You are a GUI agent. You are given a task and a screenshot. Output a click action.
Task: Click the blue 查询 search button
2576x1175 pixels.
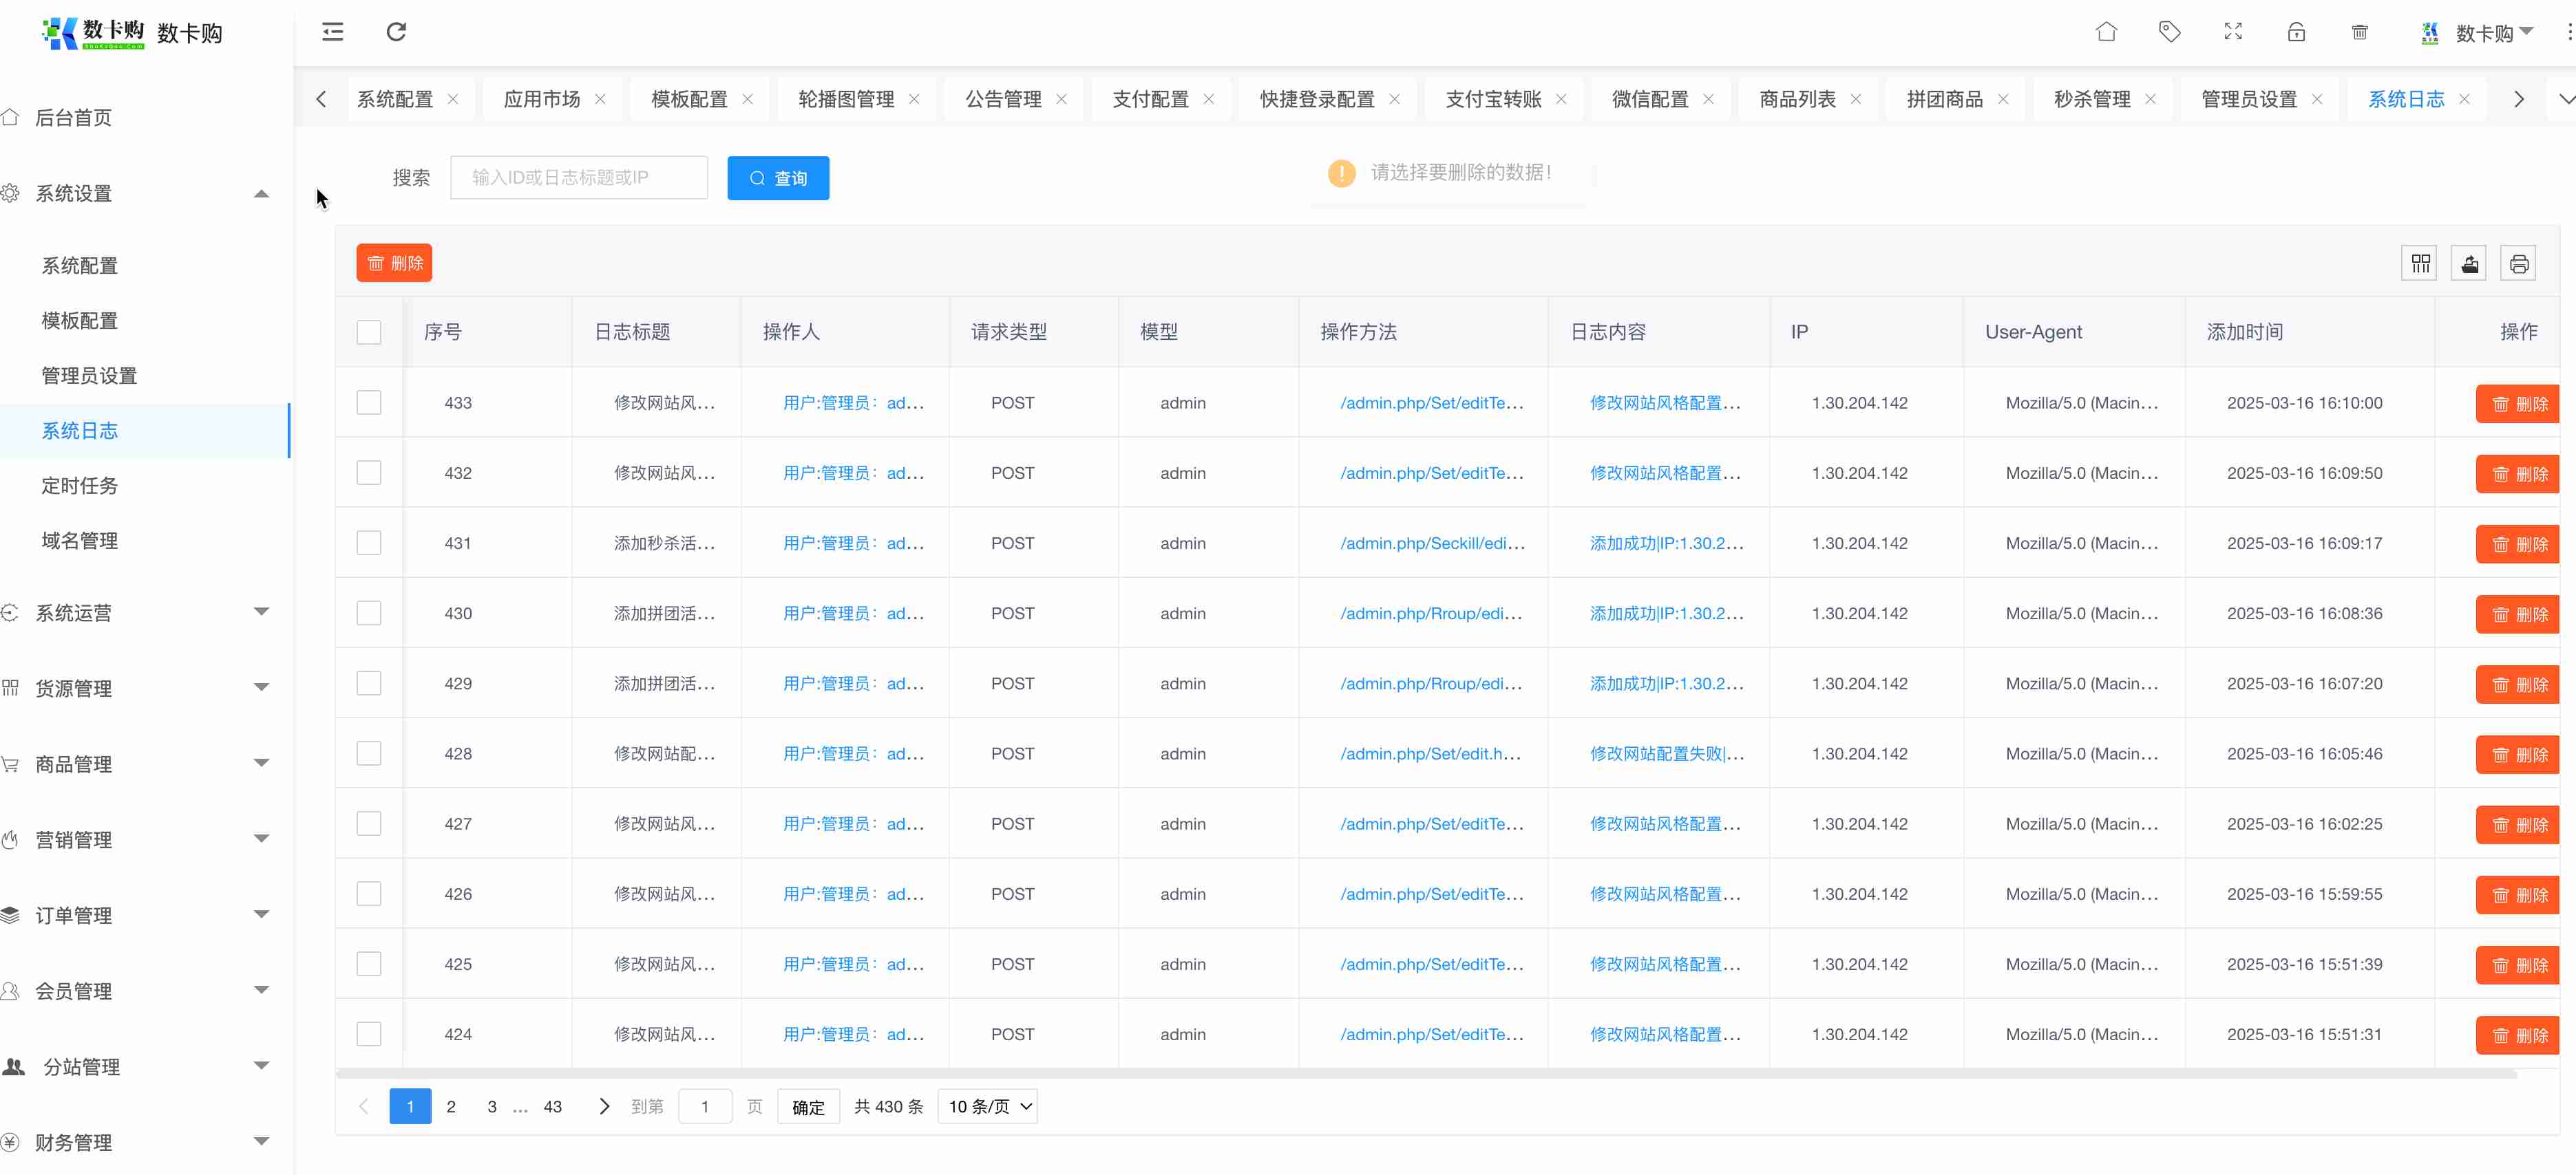click(x=778, y=178)
